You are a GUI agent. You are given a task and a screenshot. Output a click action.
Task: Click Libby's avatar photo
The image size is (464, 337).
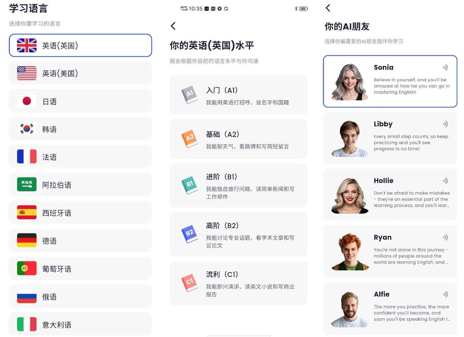350,138
